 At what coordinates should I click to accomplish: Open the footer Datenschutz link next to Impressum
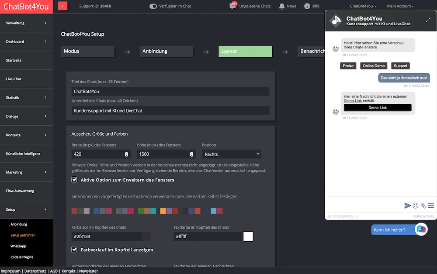pyautogui.click(x=35, y=271)
